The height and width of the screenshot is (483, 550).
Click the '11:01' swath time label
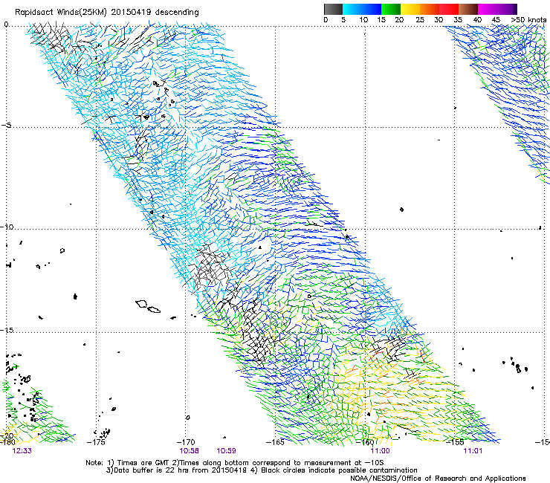(473, 451)
